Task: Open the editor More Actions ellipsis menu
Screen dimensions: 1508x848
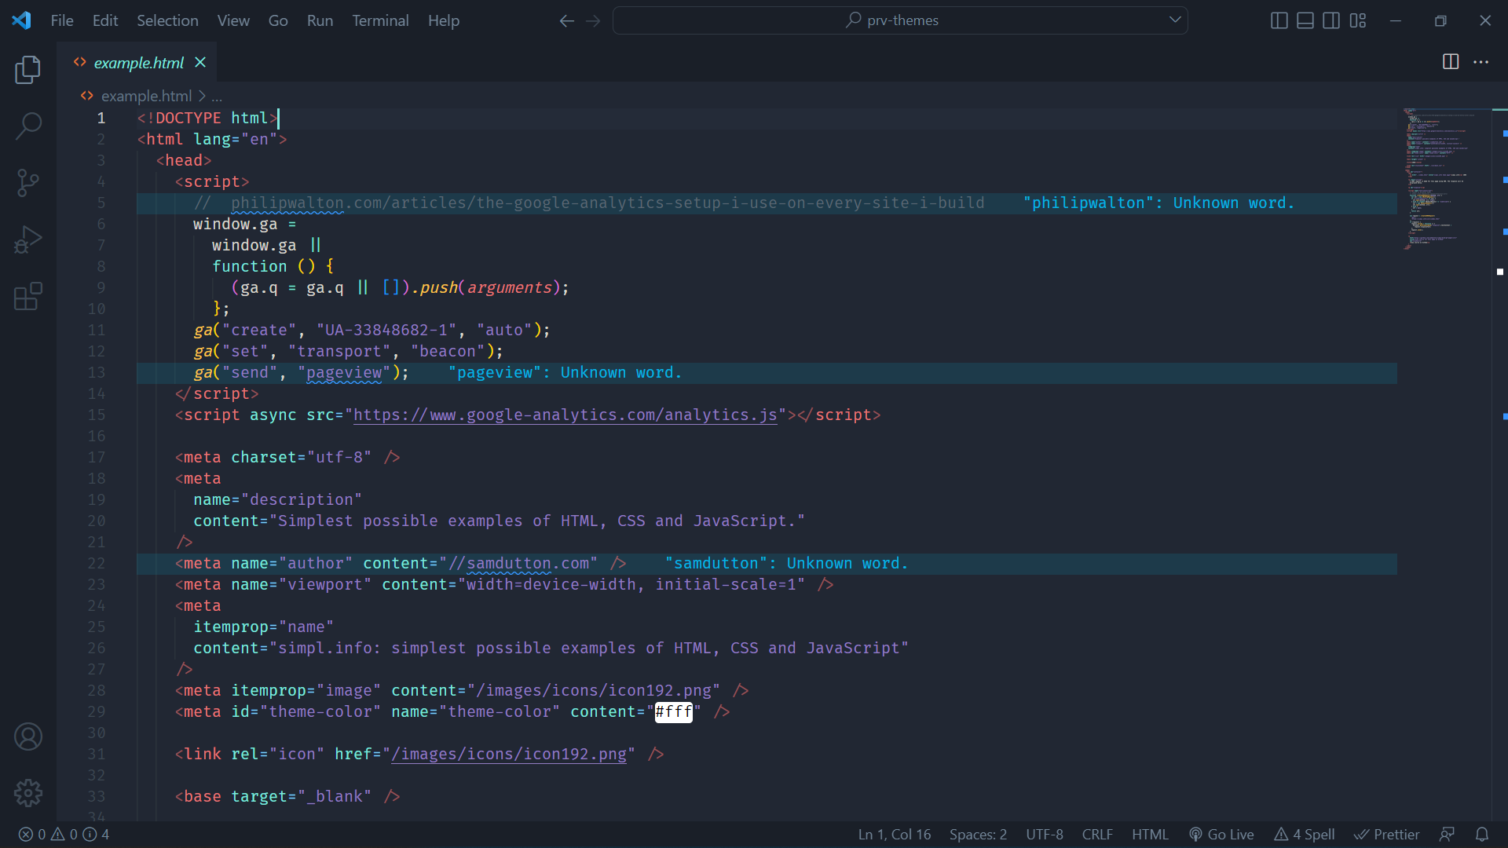Action: [1481, 62]
